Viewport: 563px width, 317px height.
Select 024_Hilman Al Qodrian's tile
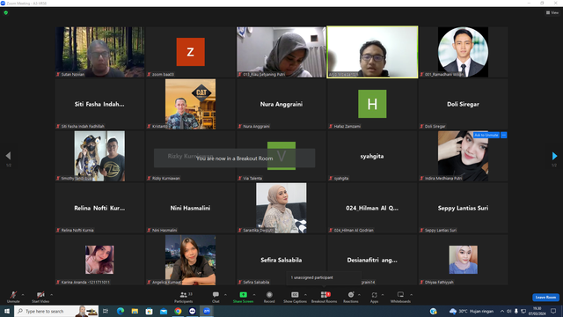click(372, 208)
